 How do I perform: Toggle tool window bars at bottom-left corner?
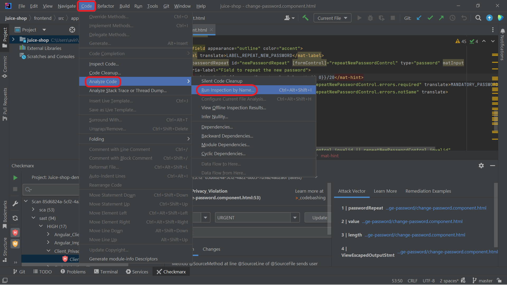(x=5, y=281)
